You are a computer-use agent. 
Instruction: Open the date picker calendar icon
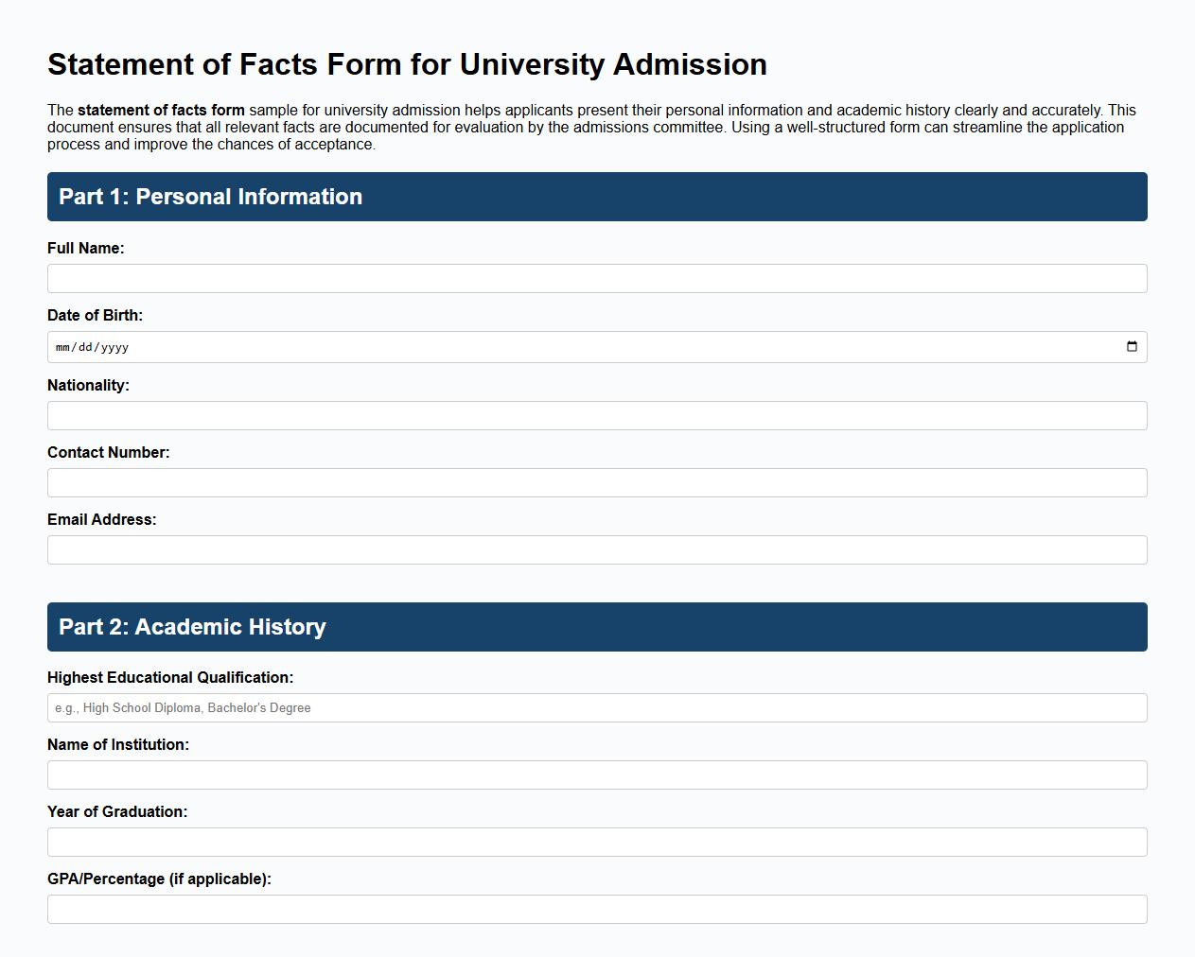(x=1132, y=346)
